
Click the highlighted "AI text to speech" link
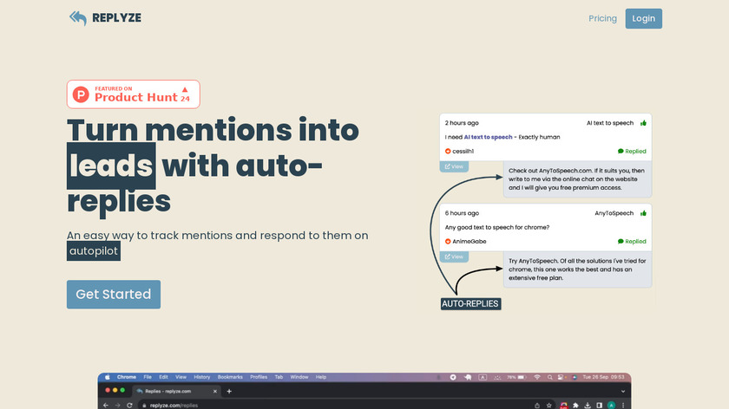coord(488,137)
